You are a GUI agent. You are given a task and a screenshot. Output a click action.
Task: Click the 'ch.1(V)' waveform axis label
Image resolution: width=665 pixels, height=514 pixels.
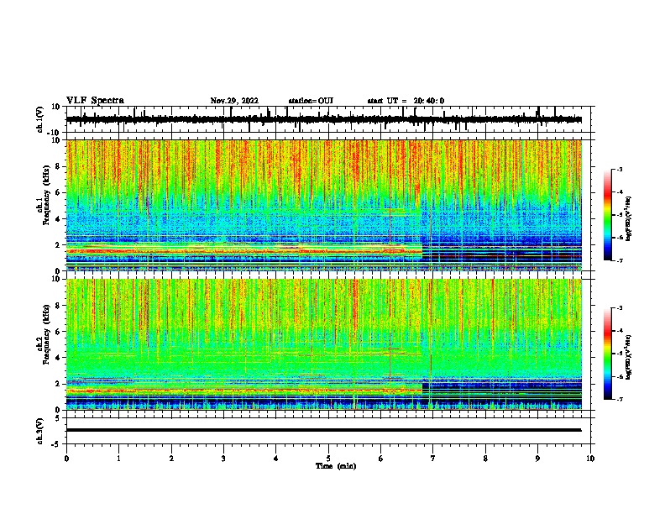(x=40, y=119)
